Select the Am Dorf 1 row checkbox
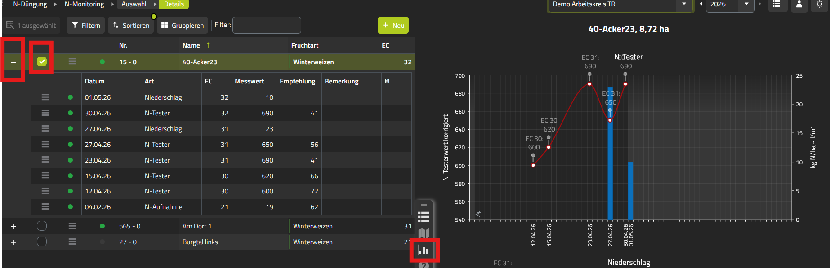830x268 pixels. pos(42,226)
